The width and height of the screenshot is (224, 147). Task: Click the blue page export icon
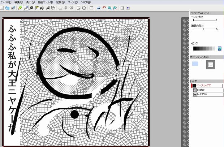point(128,8)
